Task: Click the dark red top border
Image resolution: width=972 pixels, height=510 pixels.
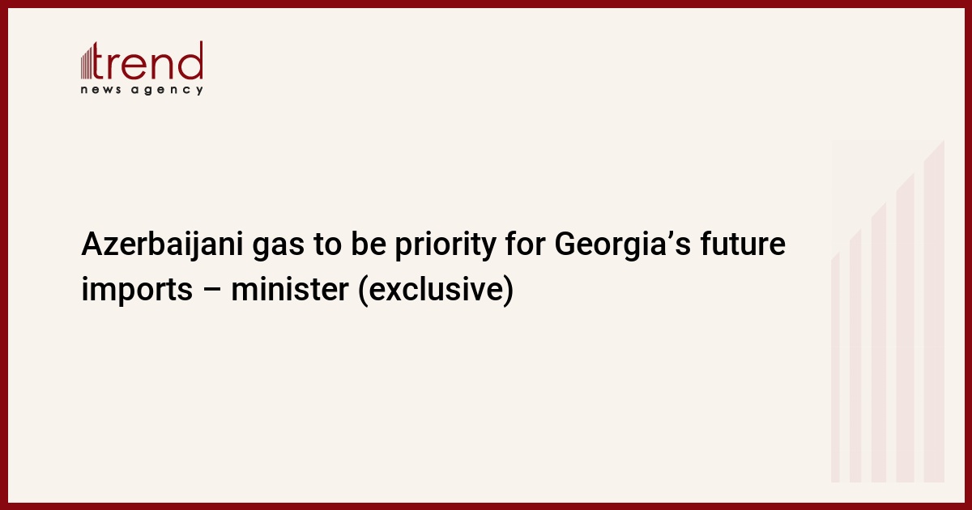Action: [x=486, y=3]
